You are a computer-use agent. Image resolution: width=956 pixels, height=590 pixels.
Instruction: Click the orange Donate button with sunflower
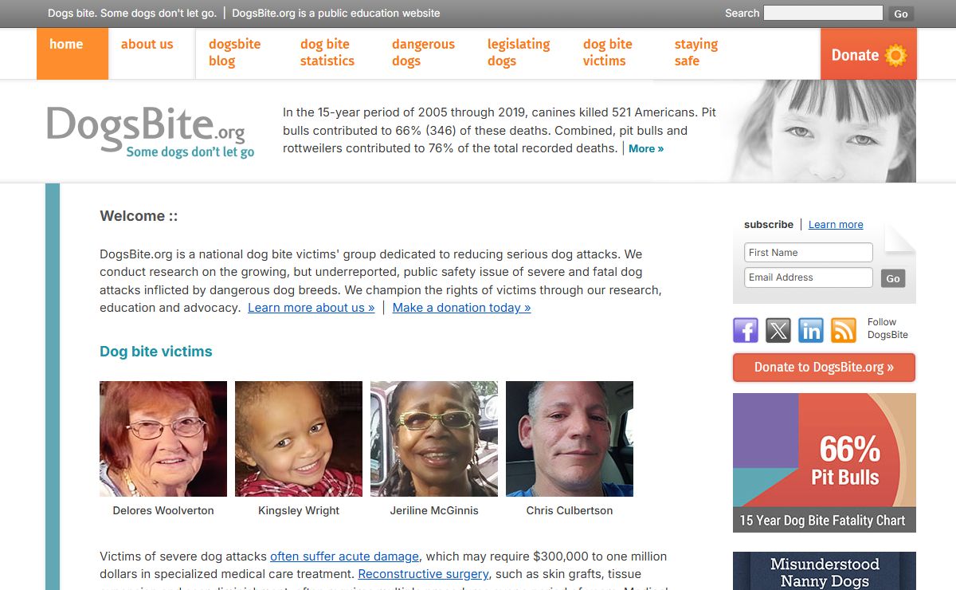point(868,54)
